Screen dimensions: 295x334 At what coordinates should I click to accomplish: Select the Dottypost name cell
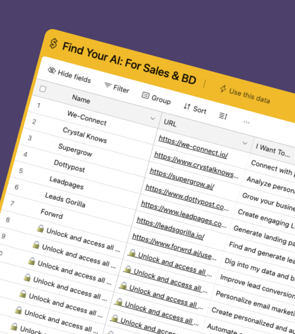click(69, 166)
